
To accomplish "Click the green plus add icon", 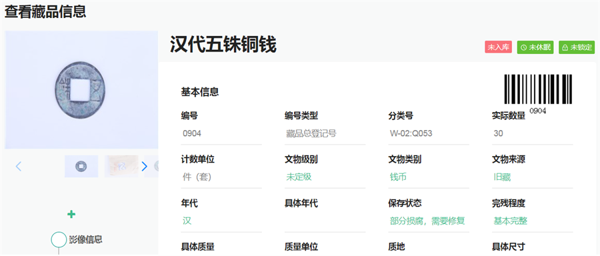I will [71, 214].
